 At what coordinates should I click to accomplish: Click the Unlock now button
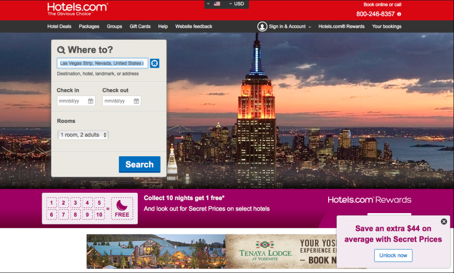[393, 255]
